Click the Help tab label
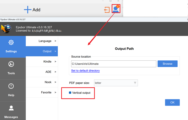The height and width of the screenshot is (120, 188). tap(11, 95)
